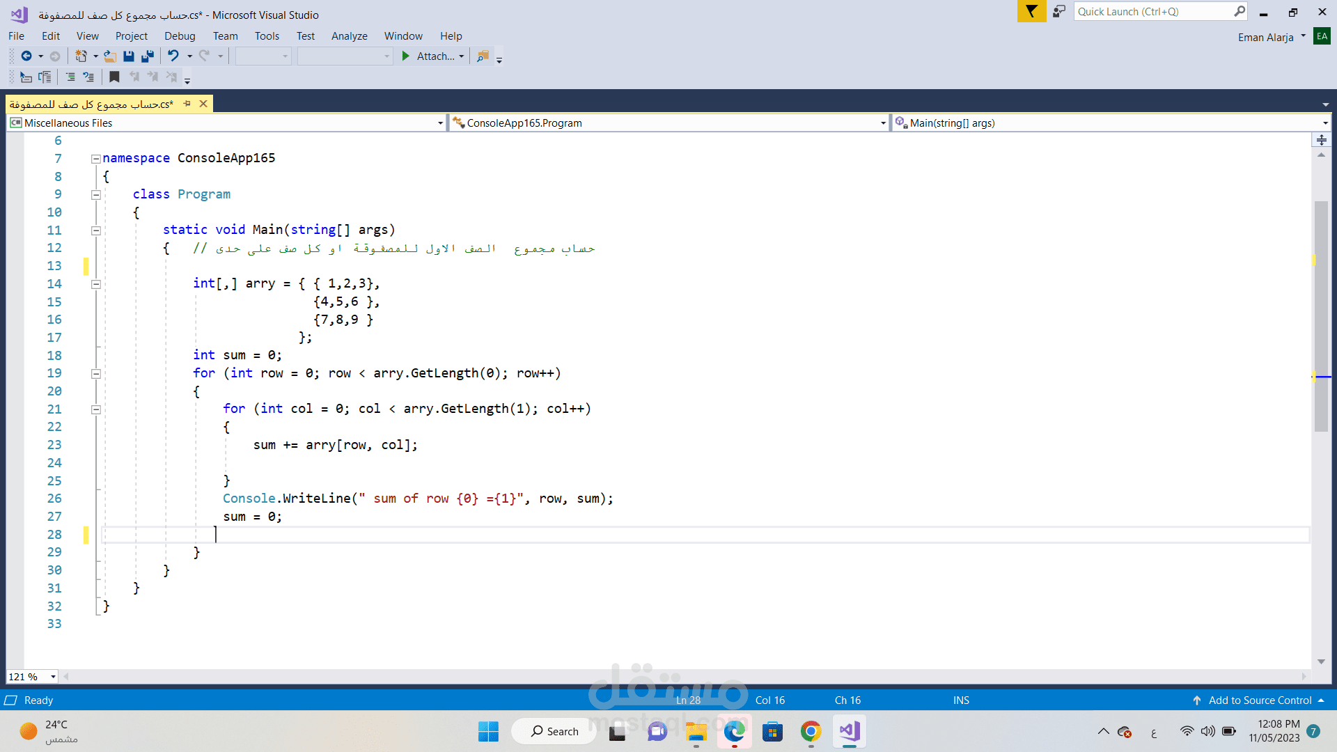Show hidden system tray icons chevron
The image size is (1337, 752).
(1103, 731)
